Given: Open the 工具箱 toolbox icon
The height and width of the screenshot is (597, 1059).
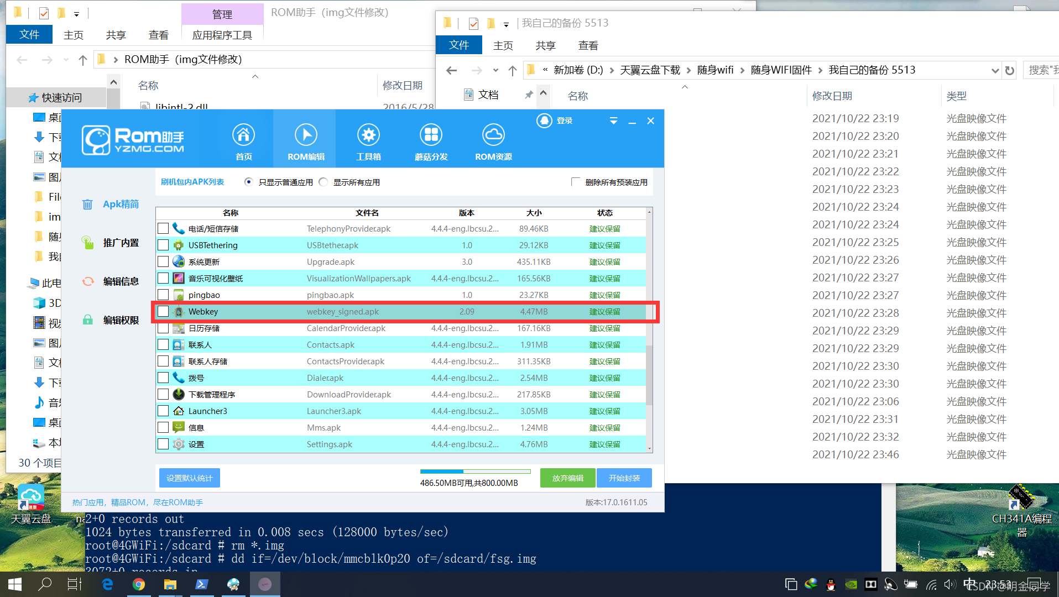Looking at the screenshot, I should tap(368, 135).
